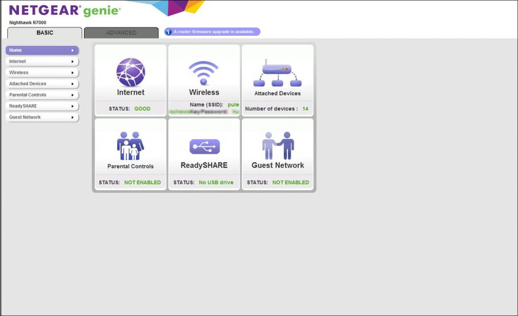
Task: Click the Attached Devices network icon
Action: click(277, 73)
